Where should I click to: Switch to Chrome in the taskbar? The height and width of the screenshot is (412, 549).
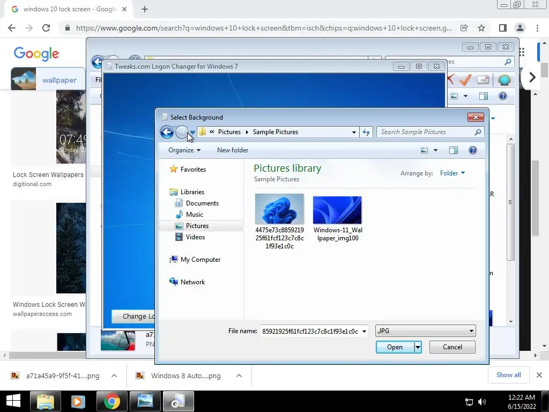click(x=112, y=401)
